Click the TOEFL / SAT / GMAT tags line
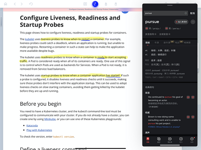 point(164,77)
